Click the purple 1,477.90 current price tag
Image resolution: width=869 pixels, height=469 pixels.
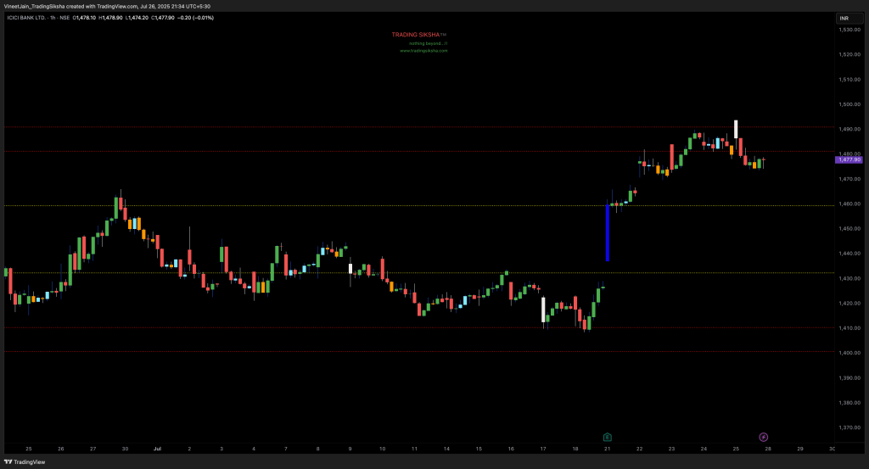pyautogui.click(x=849, y=159)
